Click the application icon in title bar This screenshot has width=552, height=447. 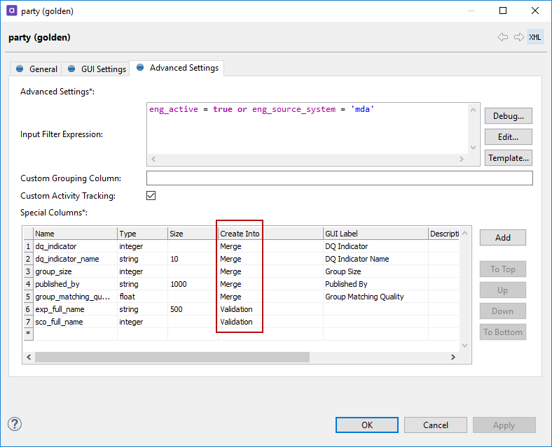point(11,11)
